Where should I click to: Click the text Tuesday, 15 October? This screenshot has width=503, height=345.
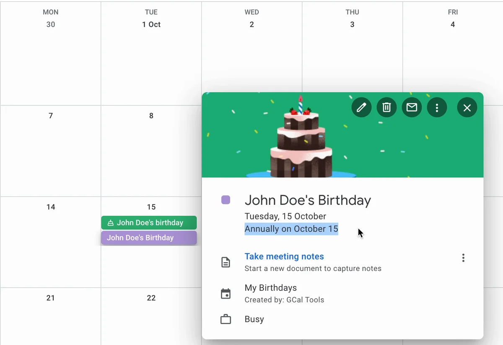(285, 216)
